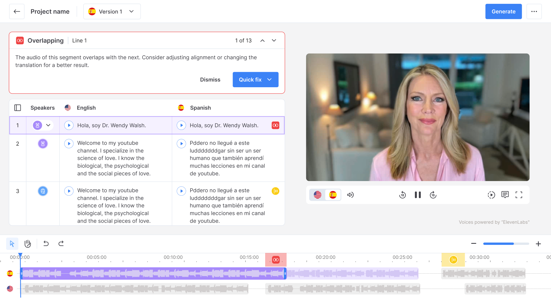Click the Generate button
551x298 pixels.
503,12
